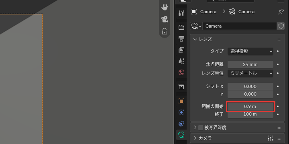Expand the カメラ panel
289x144 pixels.
(195, 138)
